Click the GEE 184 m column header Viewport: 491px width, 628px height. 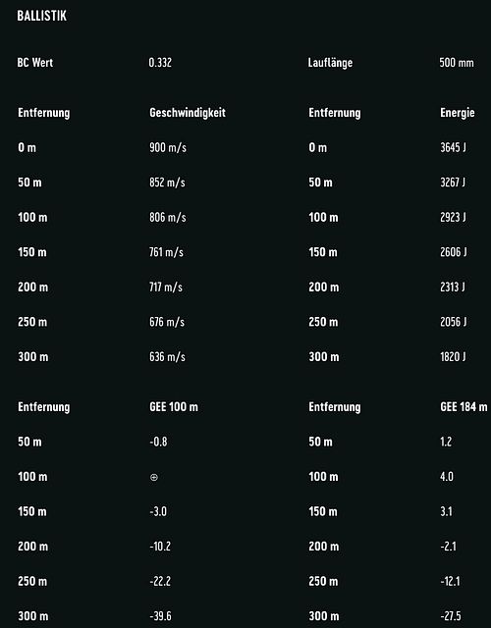[464, 407]
